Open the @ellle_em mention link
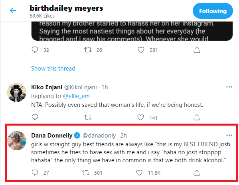 tap(76, 96)
